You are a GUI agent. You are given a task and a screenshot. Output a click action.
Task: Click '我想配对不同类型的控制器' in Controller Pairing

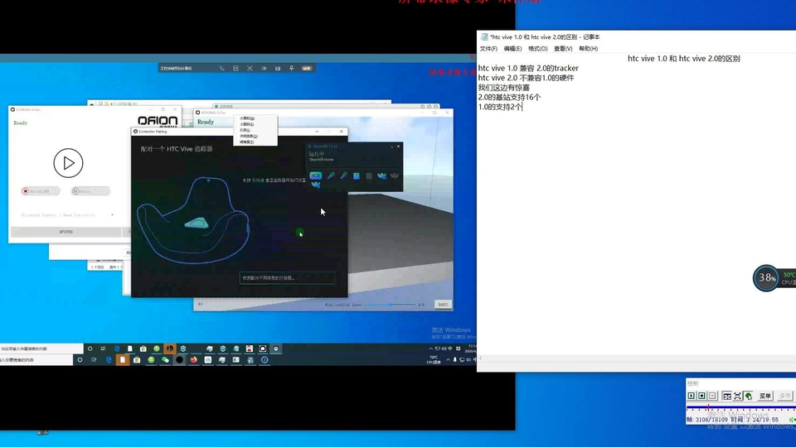click(287, 278)
